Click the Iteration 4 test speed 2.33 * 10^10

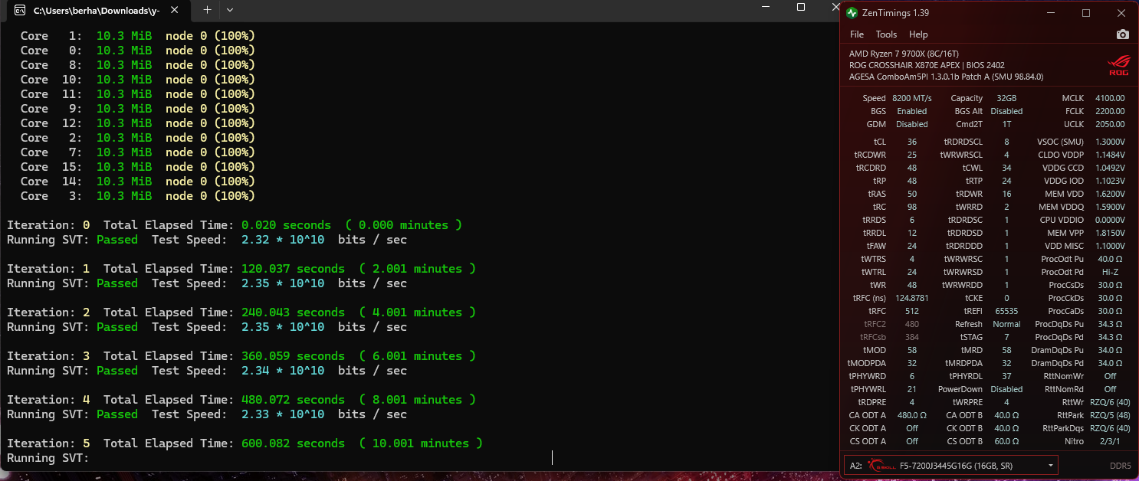pyautogui.click(x=283, y=414)
